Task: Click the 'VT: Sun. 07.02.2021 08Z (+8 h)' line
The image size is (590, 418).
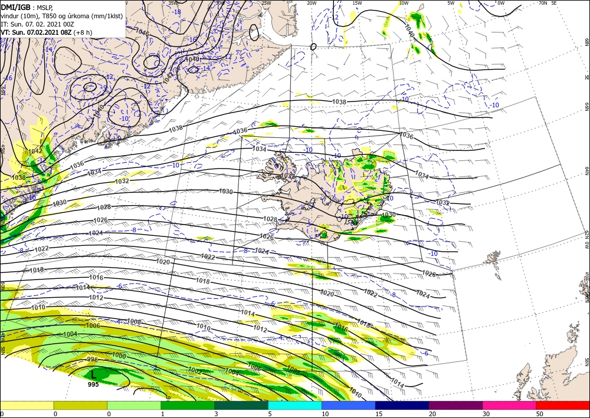Action: [x=46, y=32]
